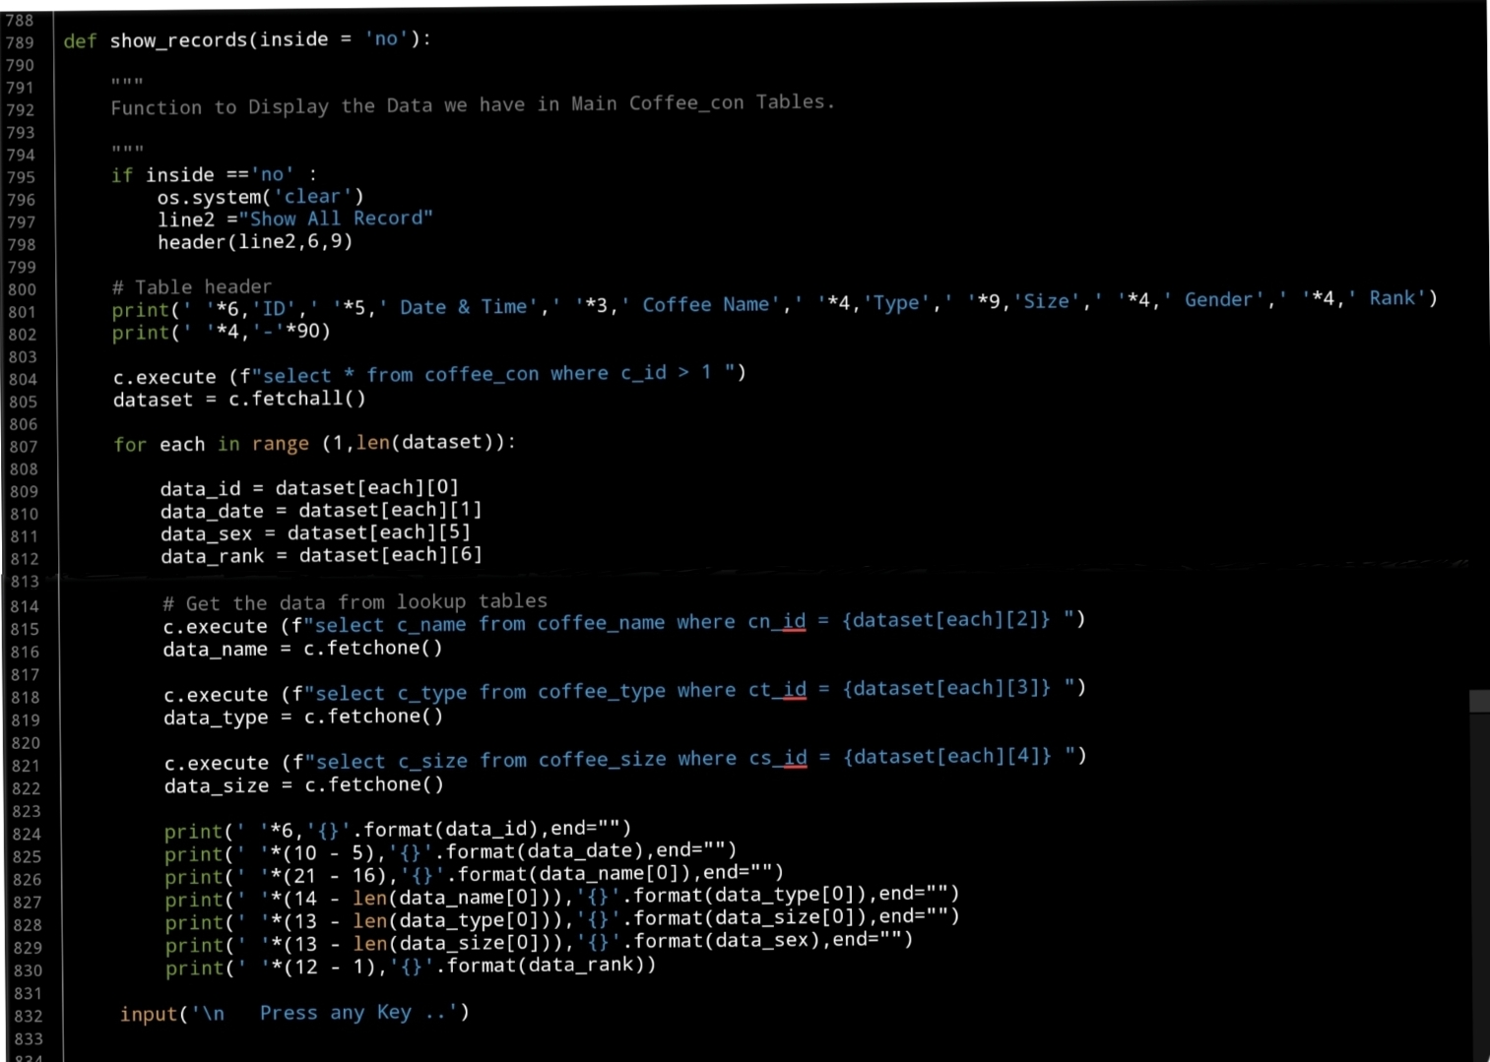Place cursor on show_records function name
This screenshot has height=1062, width=1490.
click(x=178, y=40)
